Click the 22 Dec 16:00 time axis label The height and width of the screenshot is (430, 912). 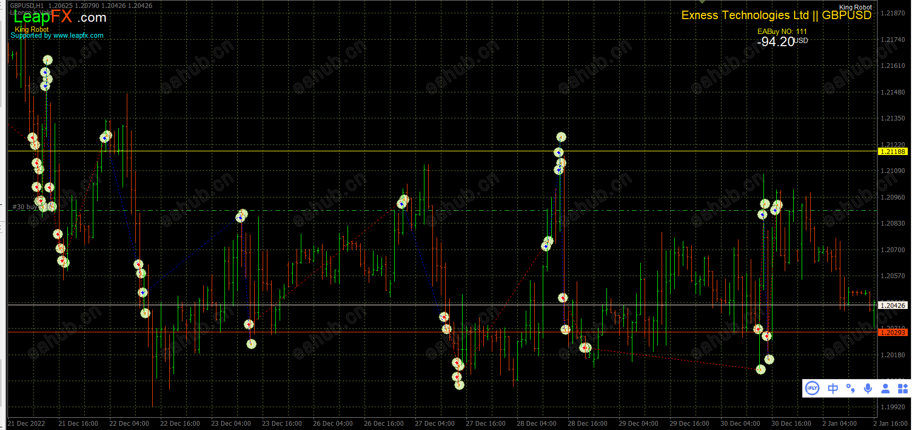(180, 424)
